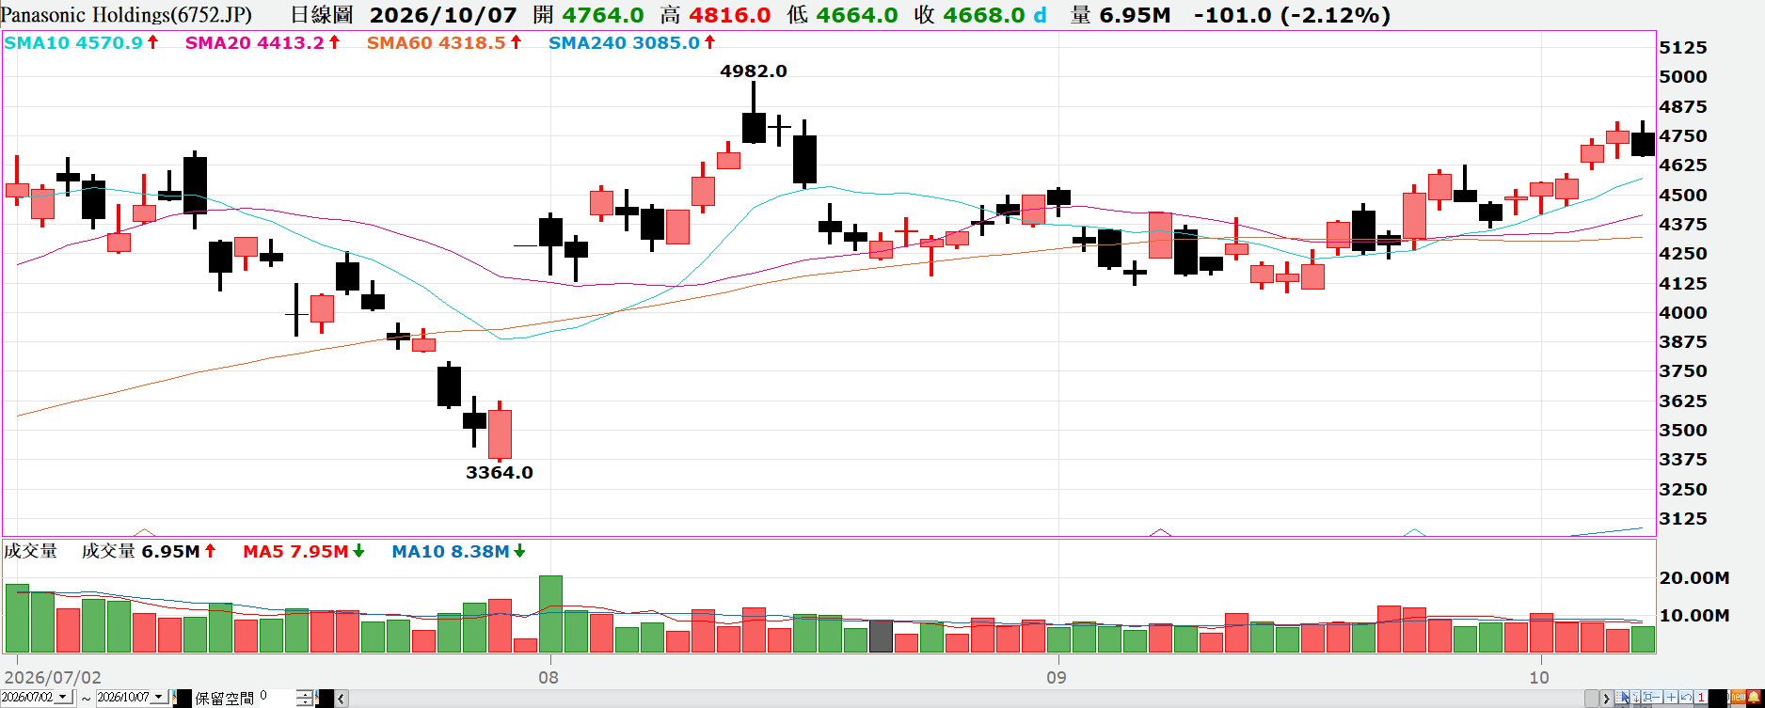Click the 3364.0 lowest price label
The image size is (1765, 708).
pos(500,472)
